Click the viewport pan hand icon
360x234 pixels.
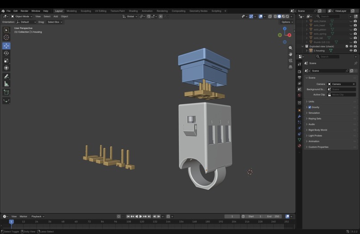(x=290, y=54)
